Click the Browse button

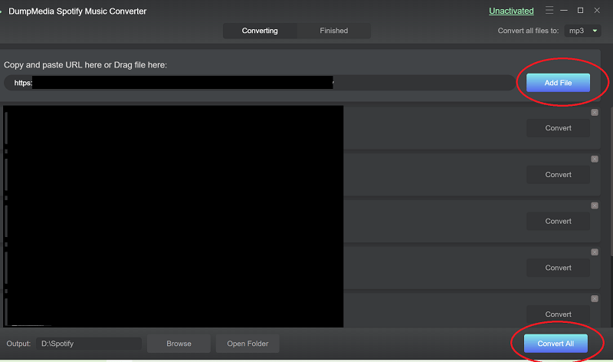click(179, 344)
